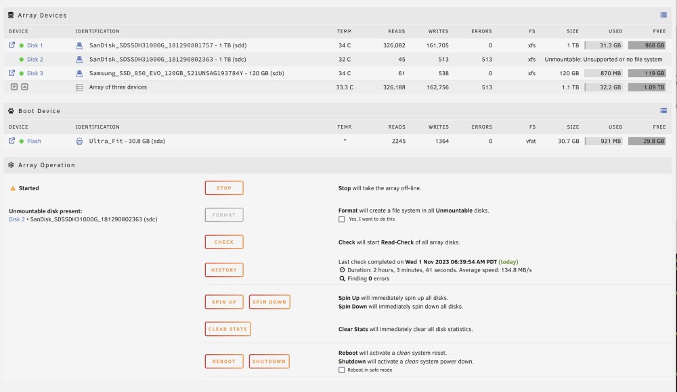677x392 pixels.
Task: Click array list icon beside Array of three devices
Action: [79, 87]
